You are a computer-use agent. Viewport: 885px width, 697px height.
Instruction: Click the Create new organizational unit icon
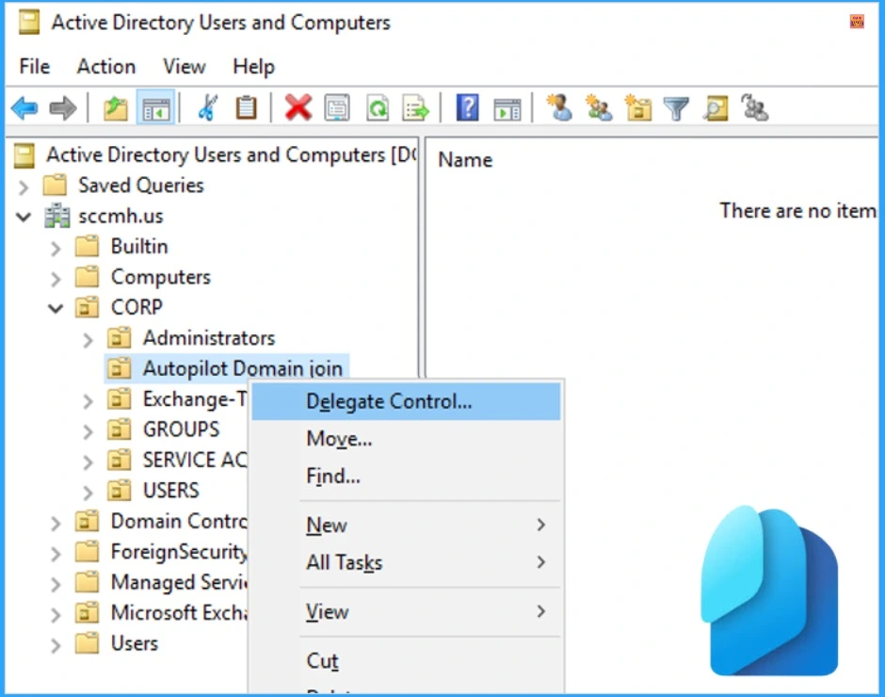pyautogui.click(x=637, y=107)
